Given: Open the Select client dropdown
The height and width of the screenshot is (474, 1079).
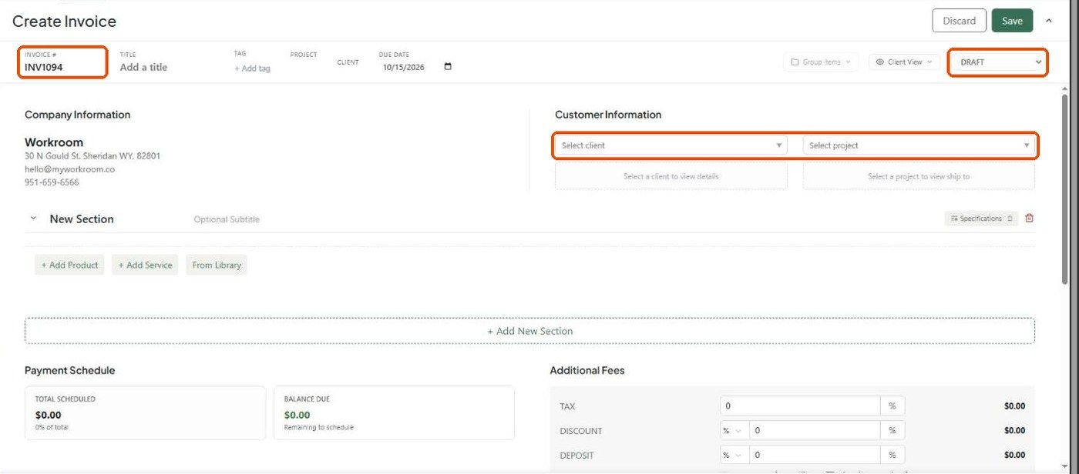Looking at the screenshot, I should (671, 145).
